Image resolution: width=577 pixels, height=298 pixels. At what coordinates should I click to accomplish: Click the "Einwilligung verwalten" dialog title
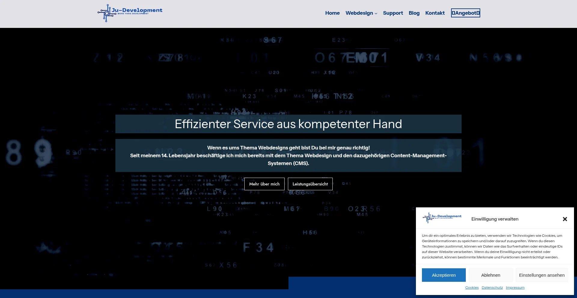[495, 219]
